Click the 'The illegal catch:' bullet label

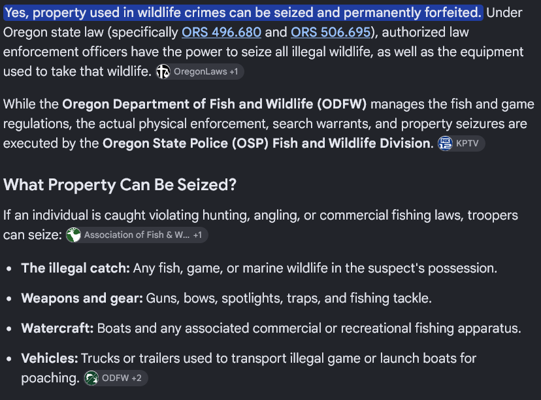click(75, 268)
